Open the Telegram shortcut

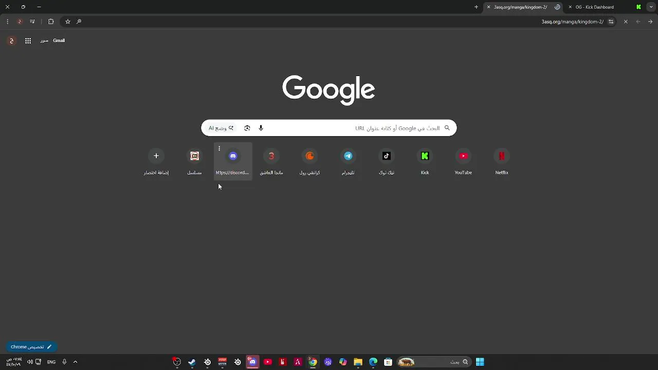(348, 161)
